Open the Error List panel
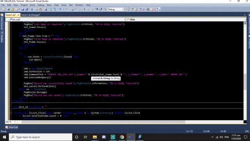The width and height of the screenshot is (250, 141). [x=12, y=127]
